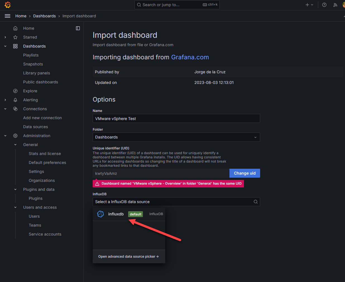
Task: Click the dock menu sidebar icon
Action: 78,28
